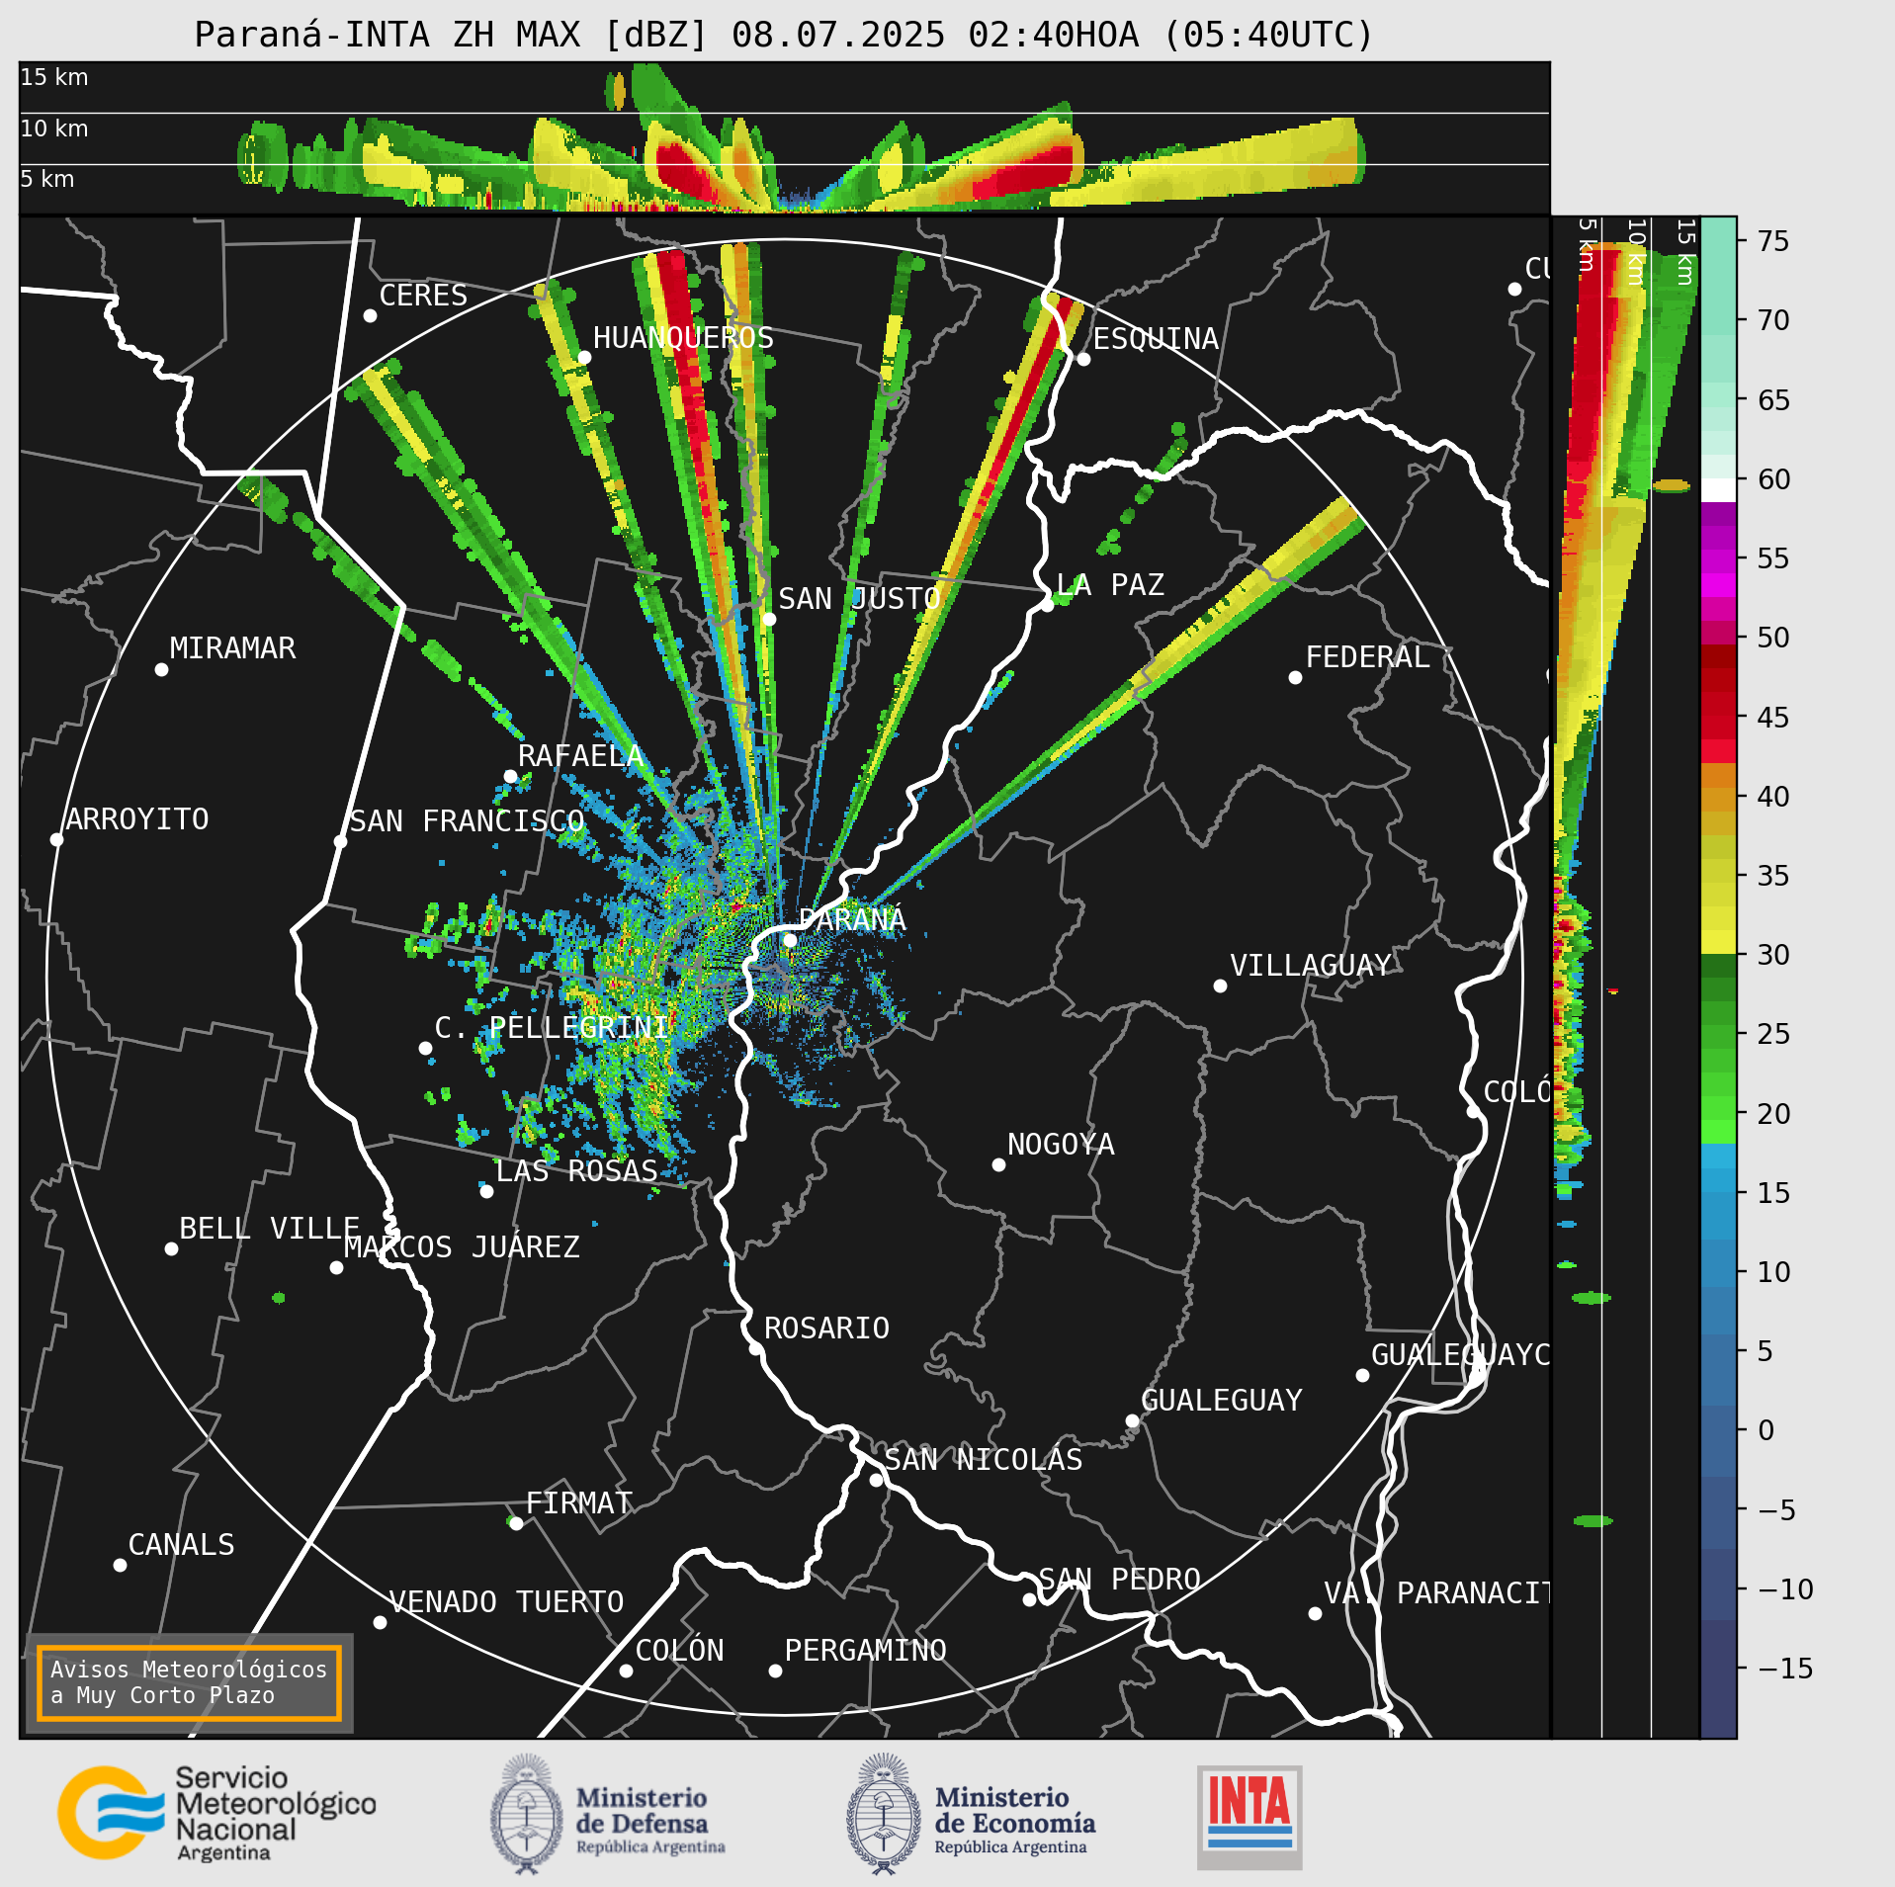The height and width of the screenshot is (1887, 1895).
Task: Click the MARCOS JUÁREZ label
Action: click(x=462, y=1247)
